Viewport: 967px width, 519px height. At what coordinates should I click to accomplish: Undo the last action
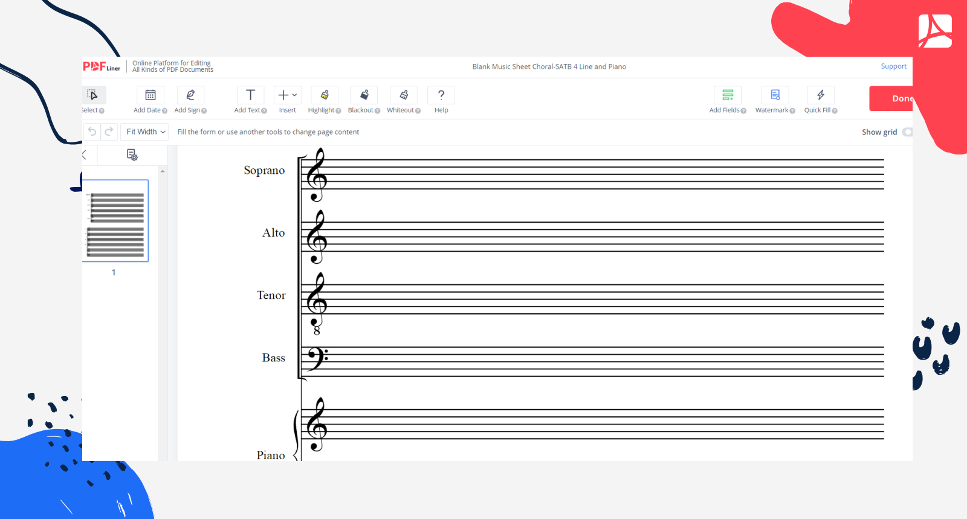click(x=92, y=132)
